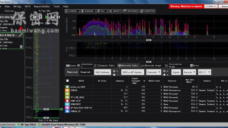Image resolution: width=228 pixels, height=128 pixels.
Task: Expand the Average dropdown arrow
Action: 95,11
